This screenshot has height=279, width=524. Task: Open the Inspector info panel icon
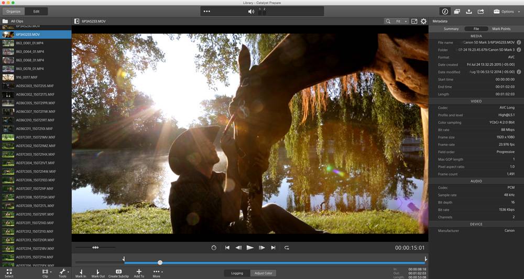click(x=445, y=11)
